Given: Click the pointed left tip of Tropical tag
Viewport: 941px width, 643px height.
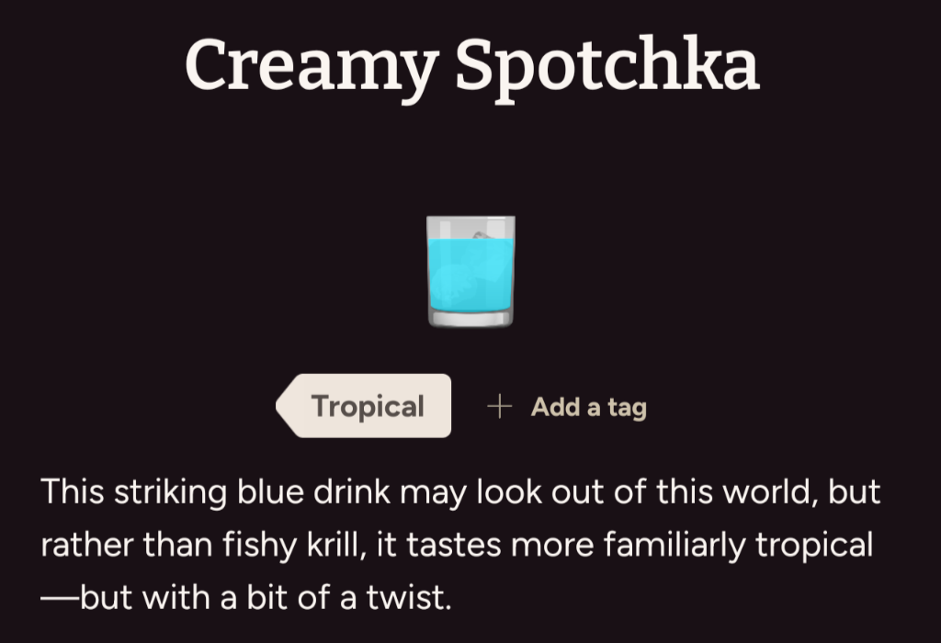Looking at the screenshot, I should coord(282,406).
